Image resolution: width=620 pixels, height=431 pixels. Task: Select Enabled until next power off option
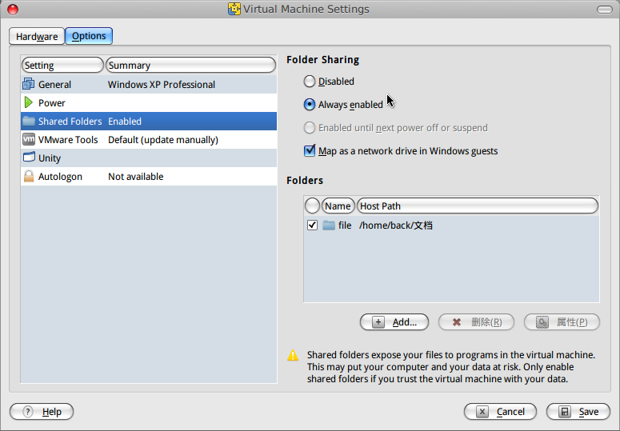(310, 128)
